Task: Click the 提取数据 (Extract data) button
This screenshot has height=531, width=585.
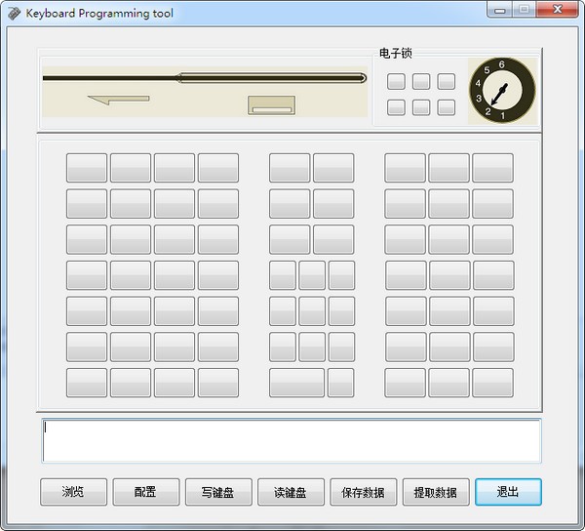Action: pos(436,492)
